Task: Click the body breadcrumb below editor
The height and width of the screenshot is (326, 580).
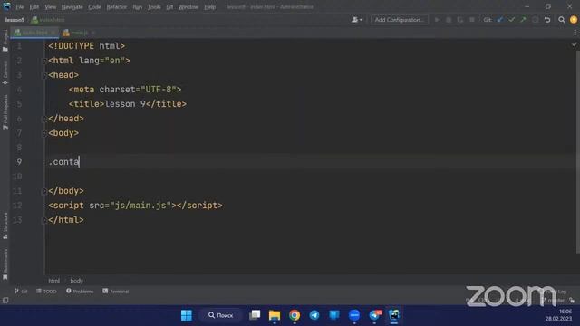Action: pos(76,281)
